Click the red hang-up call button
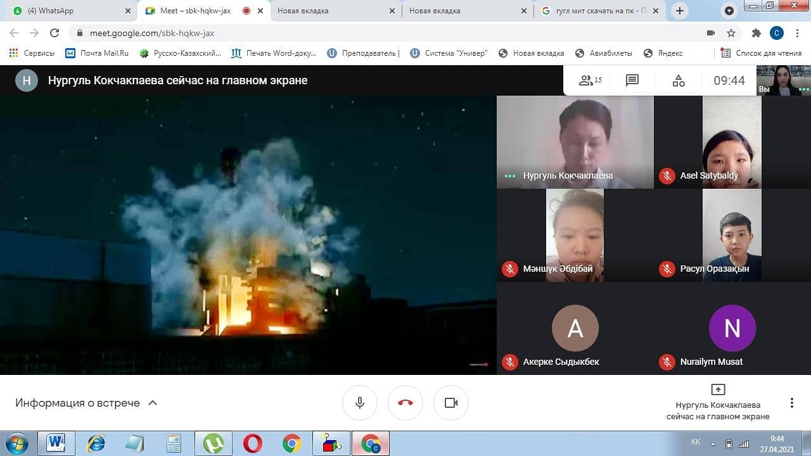The width and height of the screenshot is (811, 456). pos(405,403)
